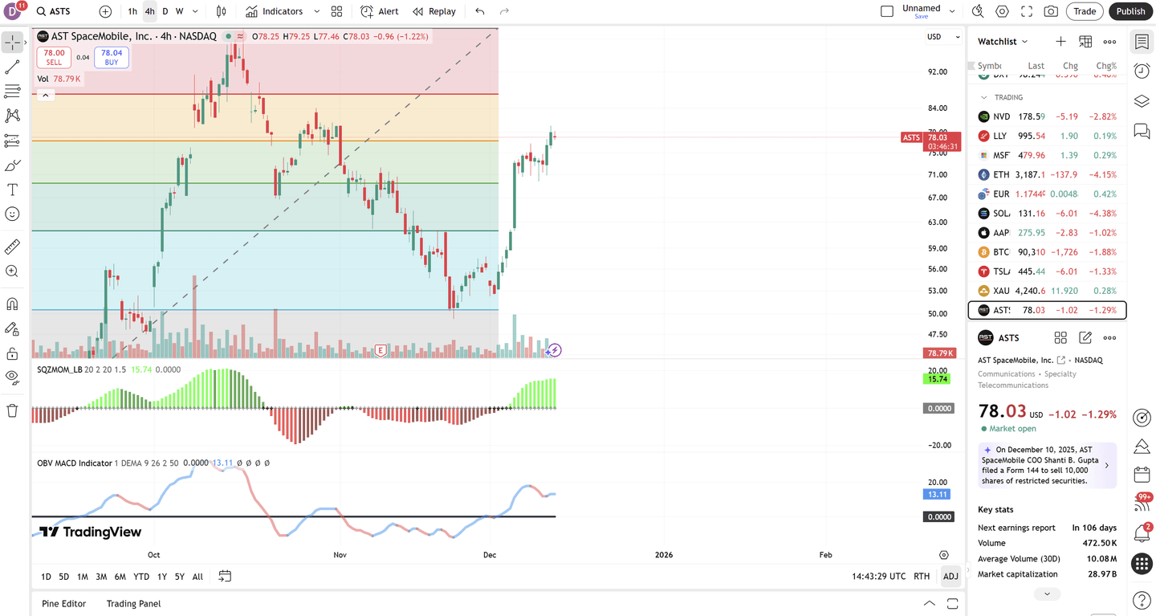1156x616 pixels.
Task: Expand the Unnamed layout dropdown
Action: point(952,11)
